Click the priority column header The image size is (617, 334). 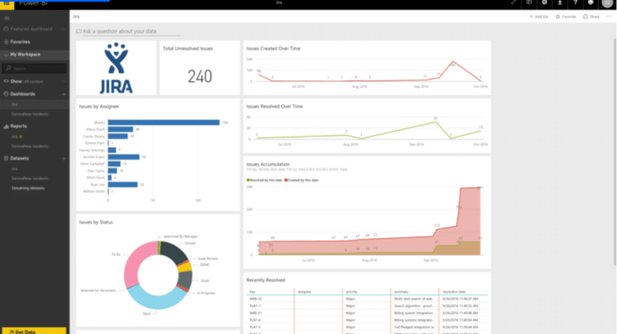tap(351, 291)
